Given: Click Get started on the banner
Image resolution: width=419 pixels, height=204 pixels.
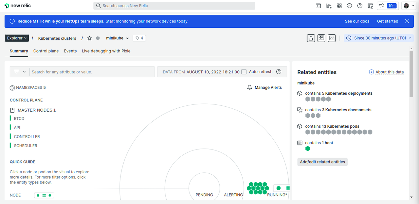Looking at the screenshot, I should pos(388,21).
